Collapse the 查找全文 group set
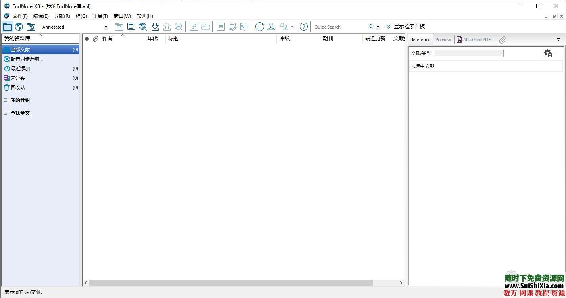566x298 pixels. (6, 113)
